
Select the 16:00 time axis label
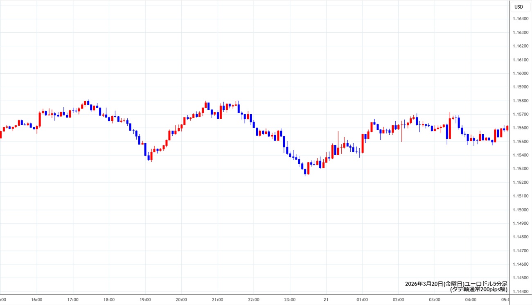(x=37, y=300)
